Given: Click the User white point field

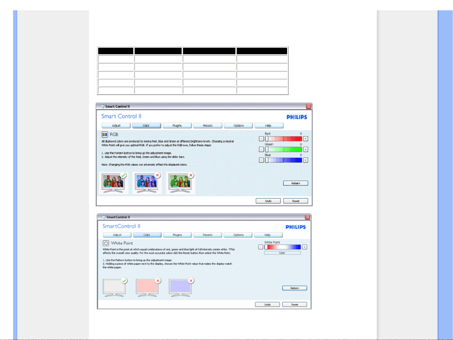Looking at the screenshot, I should [282, 253].
